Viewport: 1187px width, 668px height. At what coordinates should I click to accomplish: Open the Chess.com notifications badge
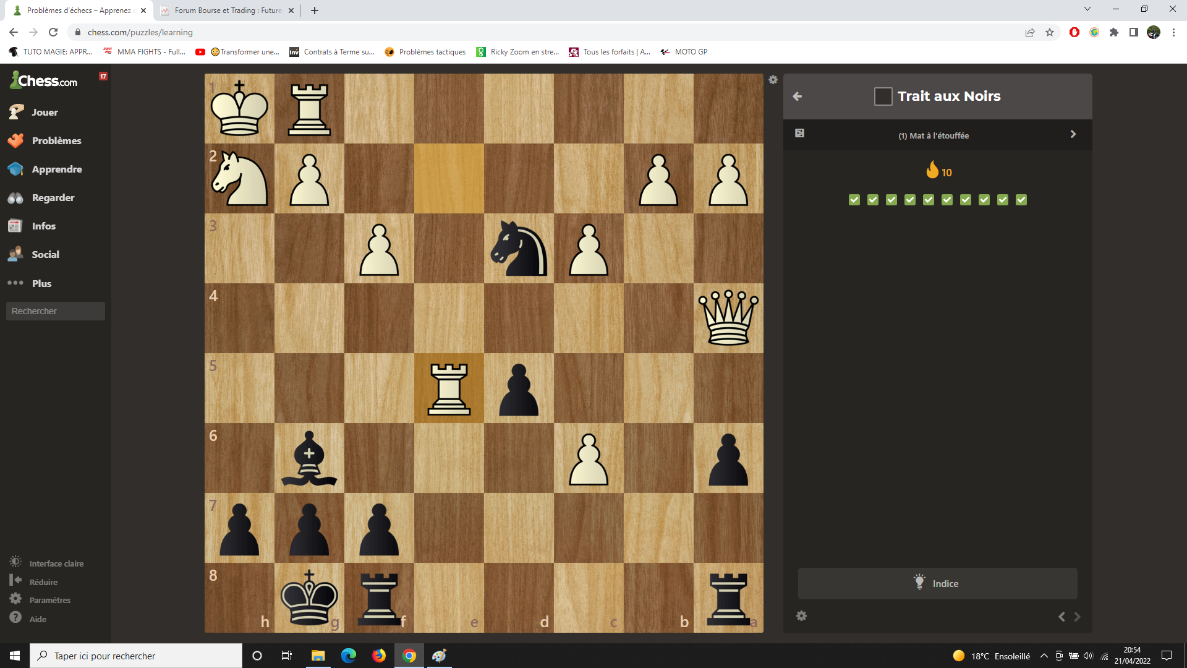tap(103, 76)
